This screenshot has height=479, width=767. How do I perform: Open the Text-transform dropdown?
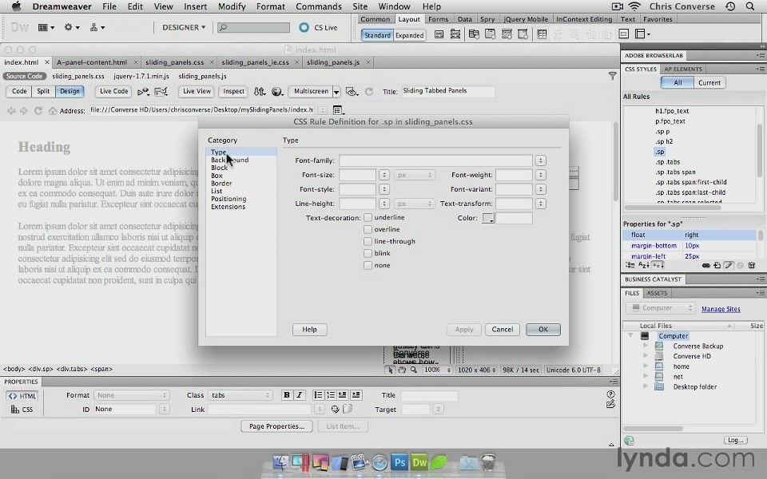[x=541, y=204]
